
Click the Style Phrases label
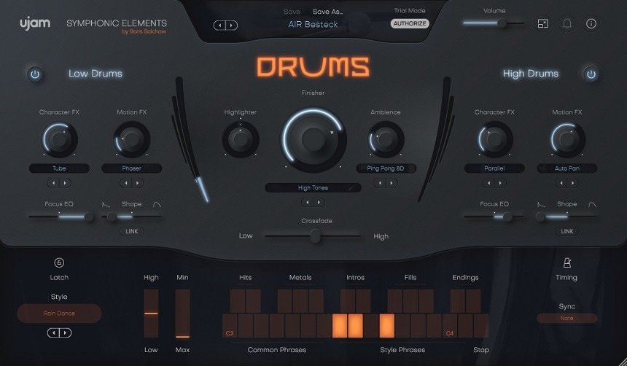pyautogui.click(x=402, y=350)
